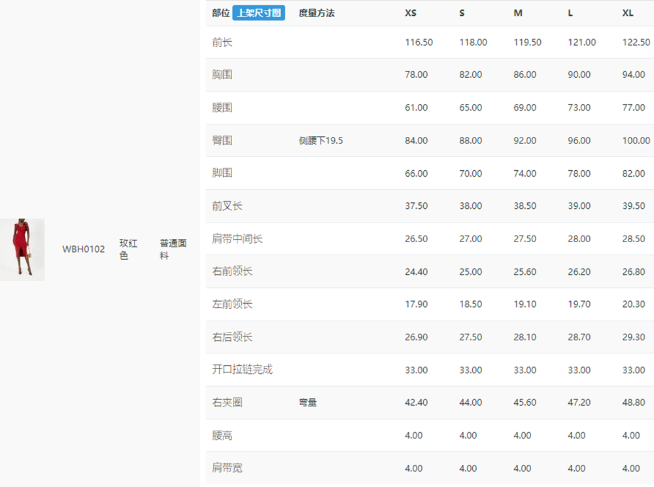The image size is (654, 487).
Task: Select the 肩带中间长 row label
Action: 237,239
